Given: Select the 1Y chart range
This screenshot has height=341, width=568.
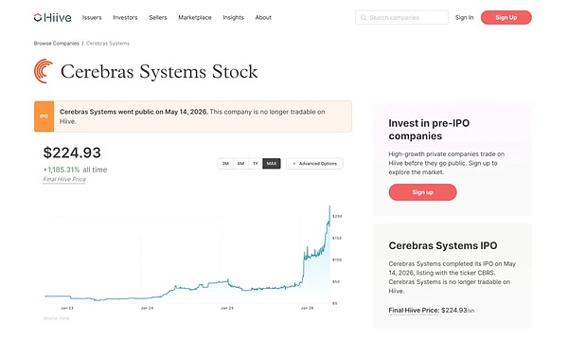Looking at the screenshot, I should pos(256,164).
